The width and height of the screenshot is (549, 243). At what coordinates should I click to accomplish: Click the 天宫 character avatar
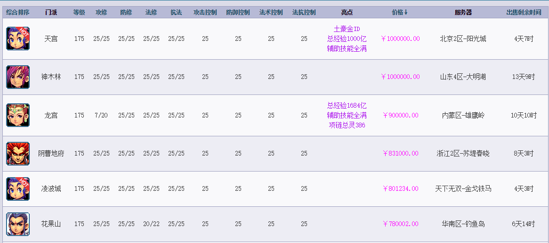pos(18,39)
